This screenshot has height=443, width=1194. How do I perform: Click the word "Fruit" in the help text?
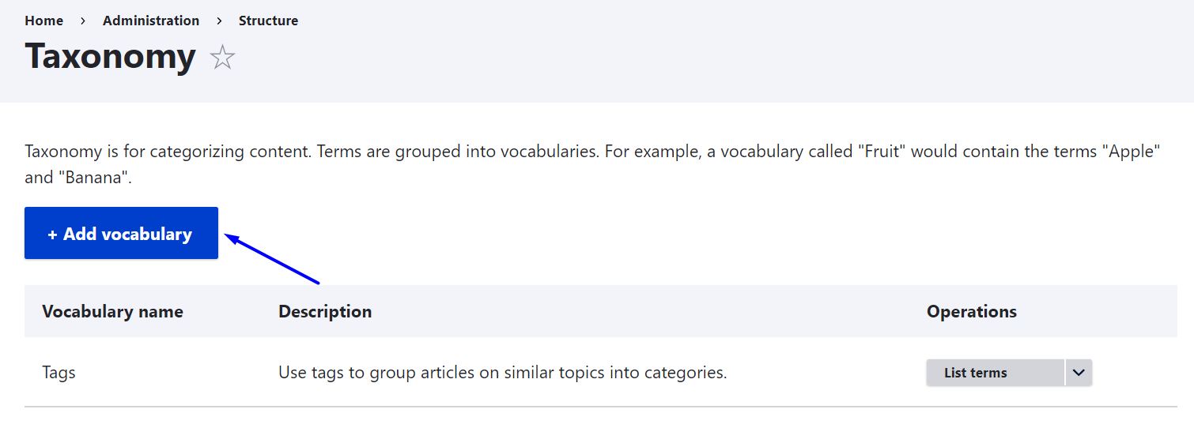pos(886,152)
